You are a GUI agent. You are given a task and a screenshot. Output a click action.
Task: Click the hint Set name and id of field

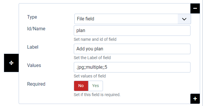(x=95, y=39)
